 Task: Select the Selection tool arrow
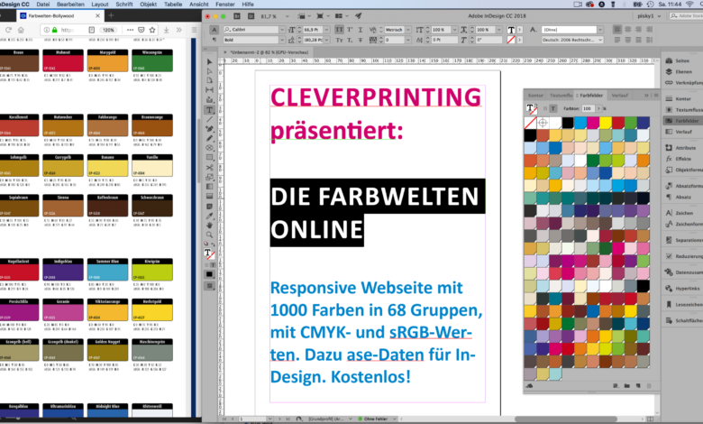(x=209, y=61)
